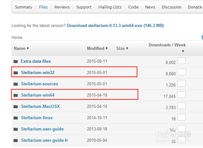Screen dimensions: 203x148
Task: Click folder icon beside Stellarium-win64
Action: click(x=16, y=95)
